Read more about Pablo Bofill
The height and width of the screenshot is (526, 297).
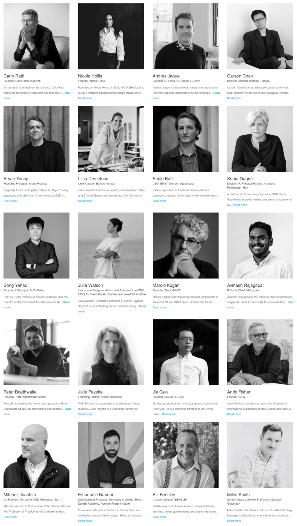[160, 201]
